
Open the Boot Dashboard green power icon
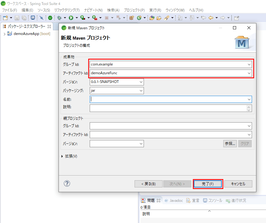tap(50, 18)
